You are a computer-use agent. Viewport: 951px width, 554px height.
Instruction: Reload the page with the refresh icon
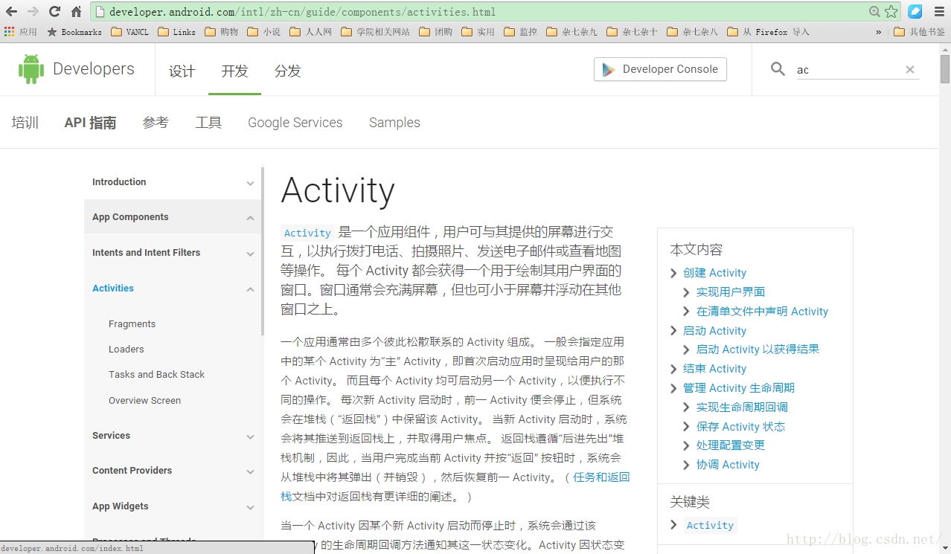pos(54,11)
